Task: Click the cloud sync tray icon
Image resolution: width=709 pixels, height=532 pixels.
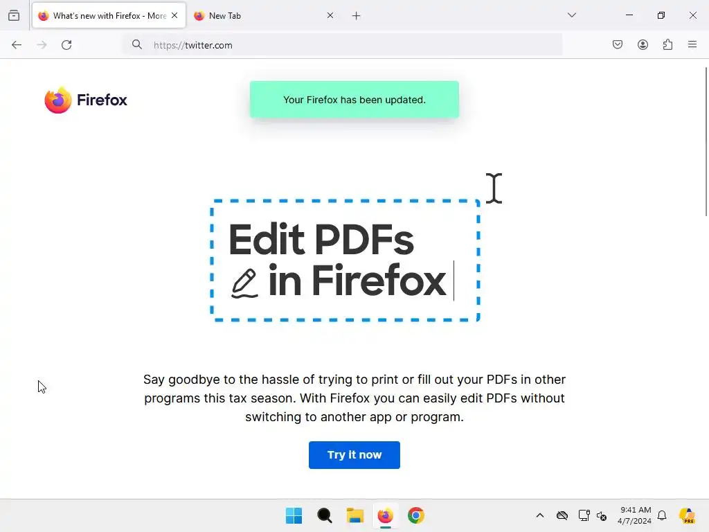Action: (562, 515)
